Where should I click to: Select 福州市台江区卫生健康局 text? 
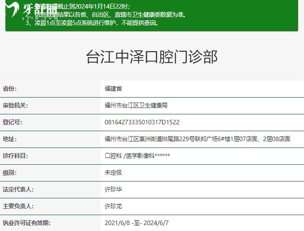[136, 105]
